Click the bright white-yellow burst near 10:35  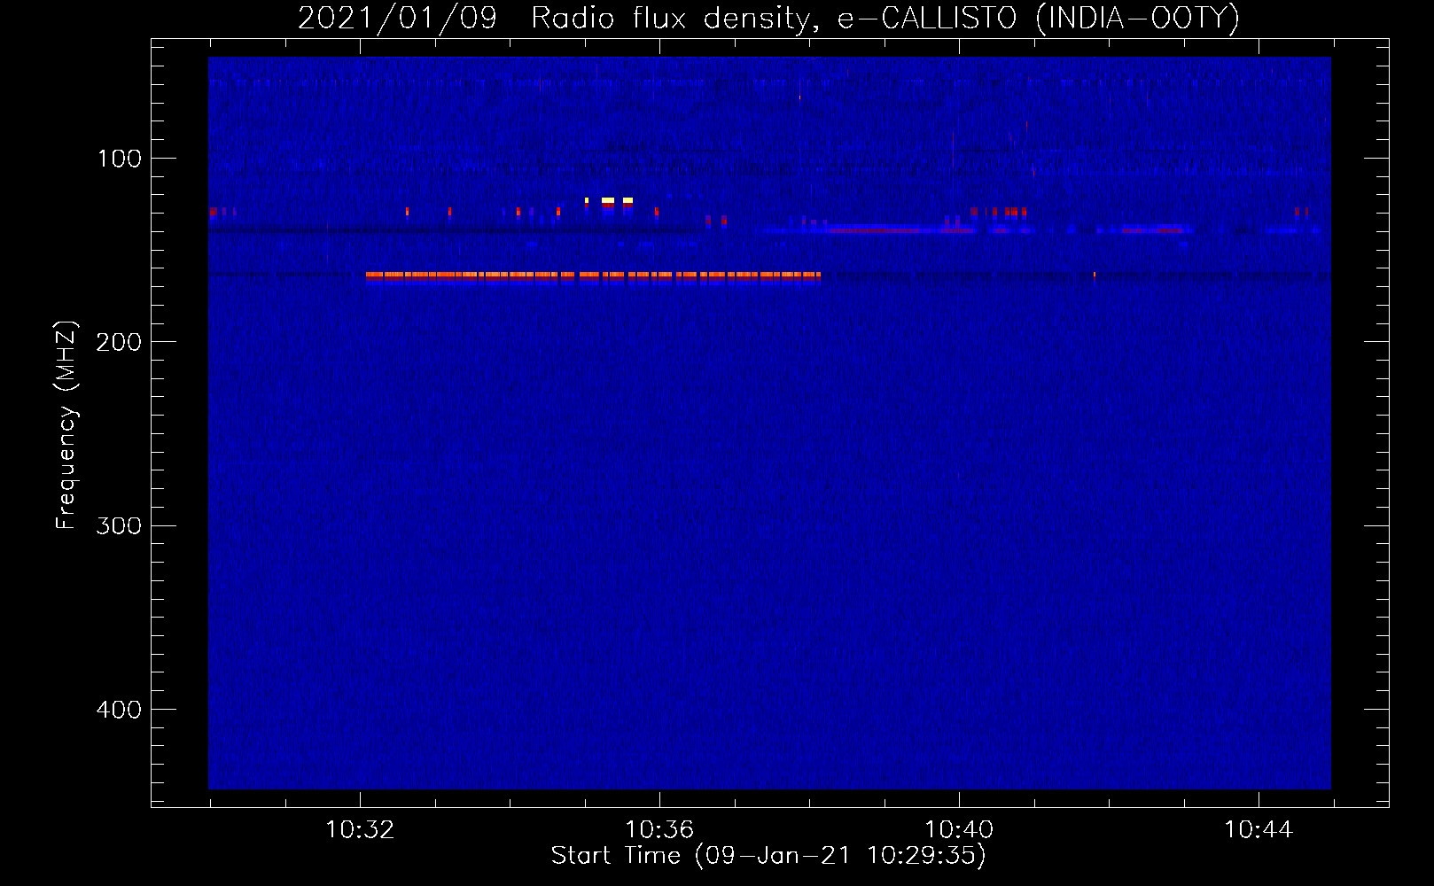pos(608,201)
